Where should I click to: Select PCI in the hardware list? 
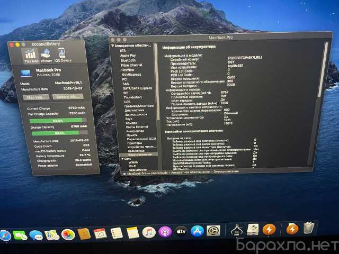pyautogui.click(x=124, y=79)
